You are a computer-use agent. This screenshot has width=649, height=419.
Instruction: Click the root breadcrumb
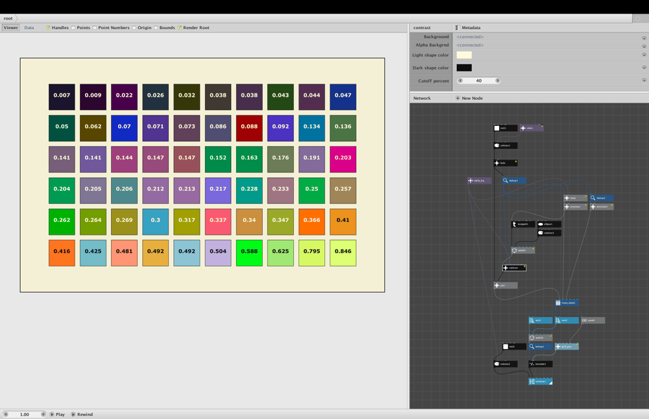coord(8,18)
